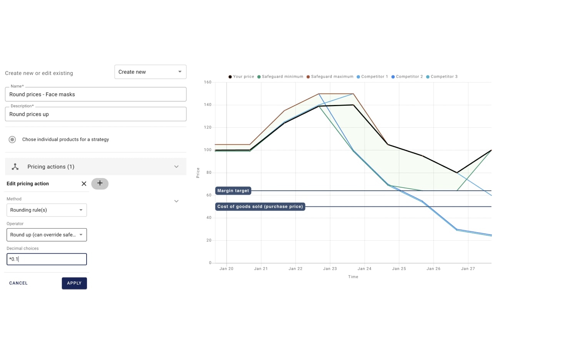Open the Create new dropdown
The height and width of the screenshot is (346, 577).
[x=150, y=72]
